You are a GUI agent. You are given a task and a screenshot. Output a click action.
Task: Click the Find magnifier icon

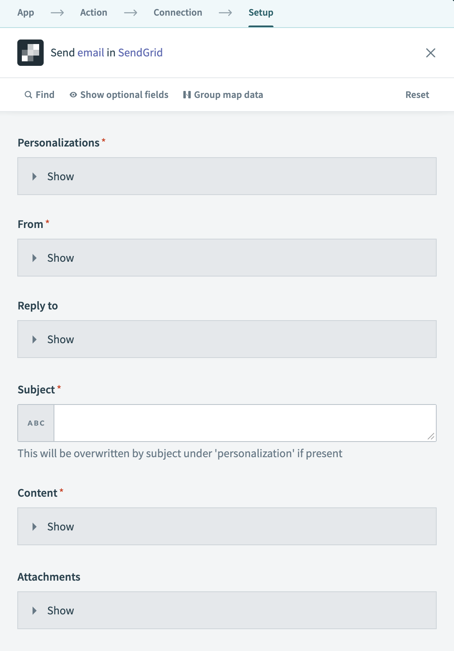pyautogui.click(x=28, y=94)
